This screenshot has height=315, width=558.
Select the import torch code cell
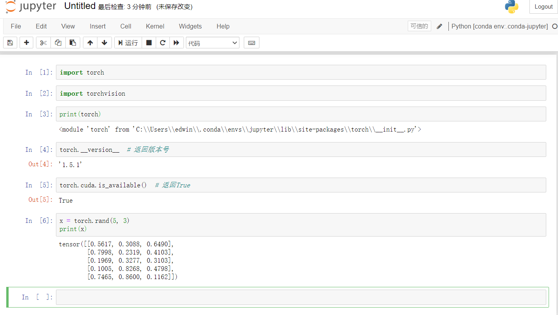click(x=301, y=72)
